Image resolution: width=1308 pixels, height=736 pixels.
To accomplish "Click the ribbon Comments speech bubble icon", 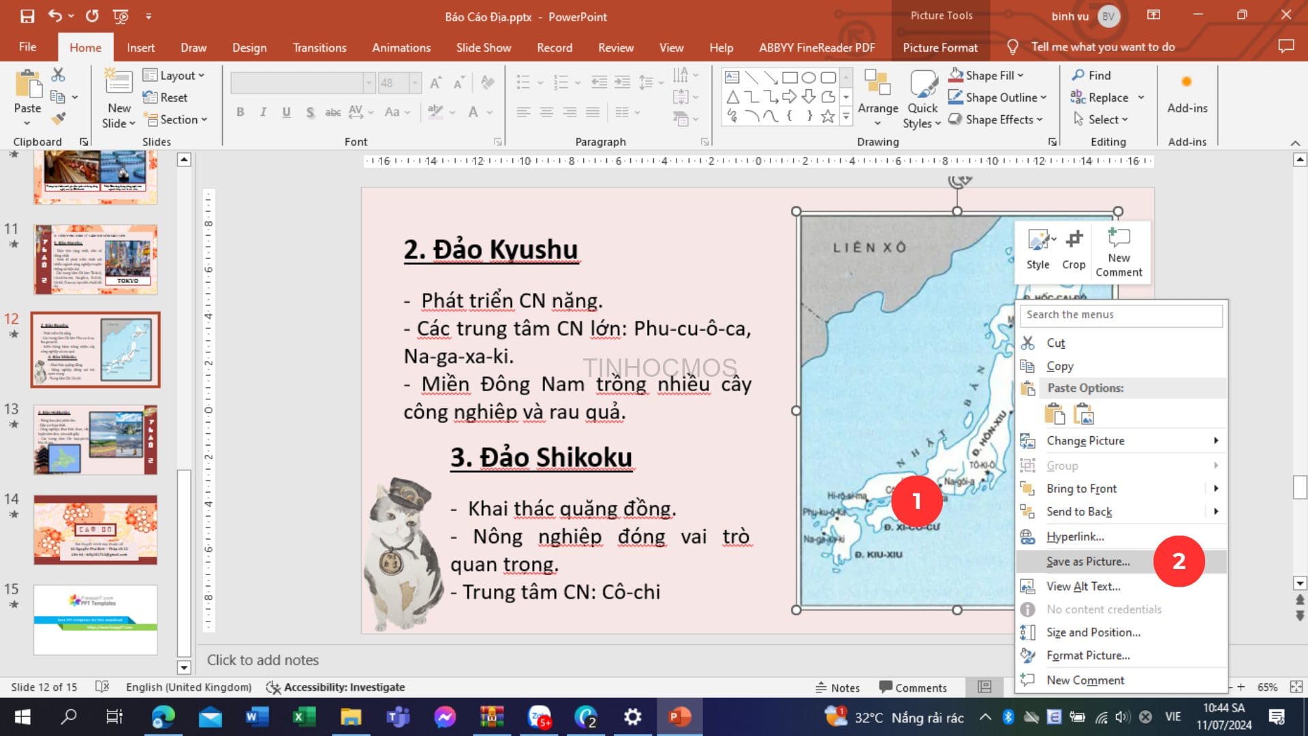I will pos(1286,46).
